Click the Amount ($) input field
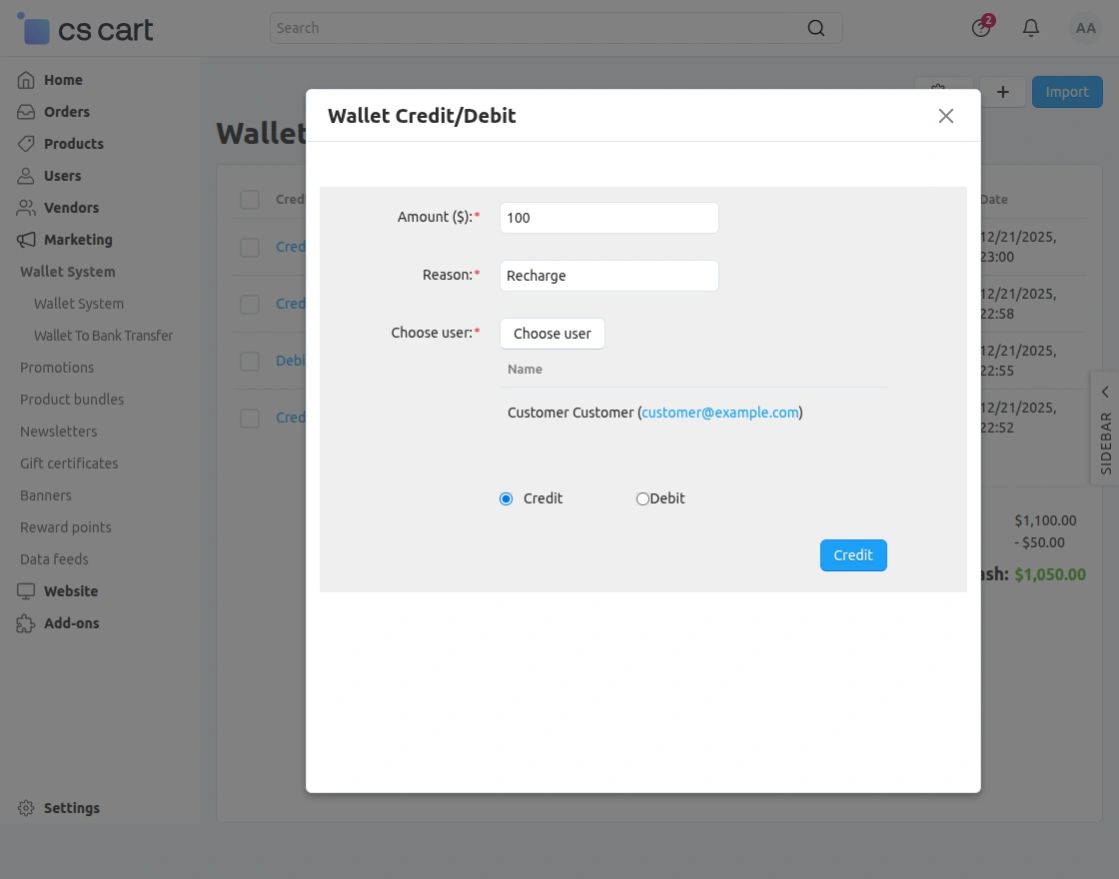The height and width of the screenshot is (879, 1119). (608, 218)
